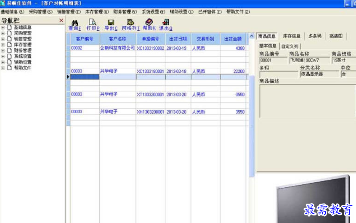This screenshot has height=223, width=356.
Task: Click the 出货金额 column header
Action: [x=233, y=39]
